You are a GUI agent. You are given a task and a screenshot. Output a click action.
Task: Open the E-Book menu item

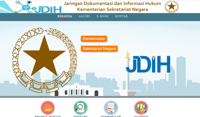pos(102,16)
